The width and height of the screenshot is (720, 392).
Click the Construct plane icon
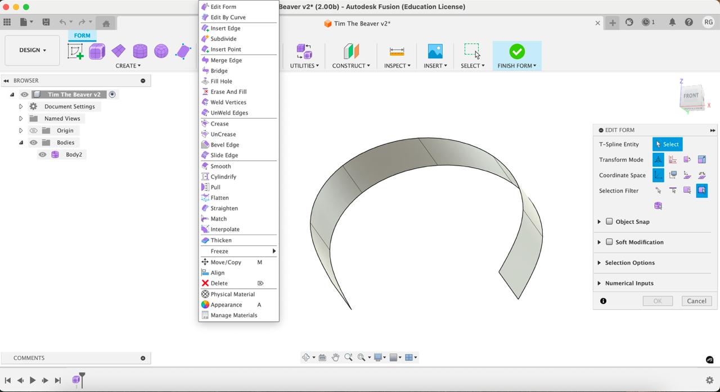point(351,52)
